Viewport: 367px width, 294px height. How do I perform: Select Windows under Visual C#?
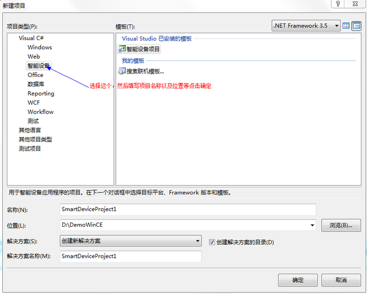(x=40, y=47)
